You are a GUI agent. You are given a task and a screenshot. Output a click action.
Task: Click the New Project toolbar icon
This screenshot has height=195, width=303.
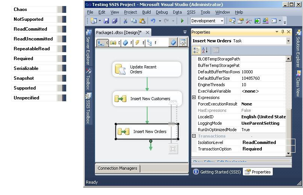coord(94,21)
